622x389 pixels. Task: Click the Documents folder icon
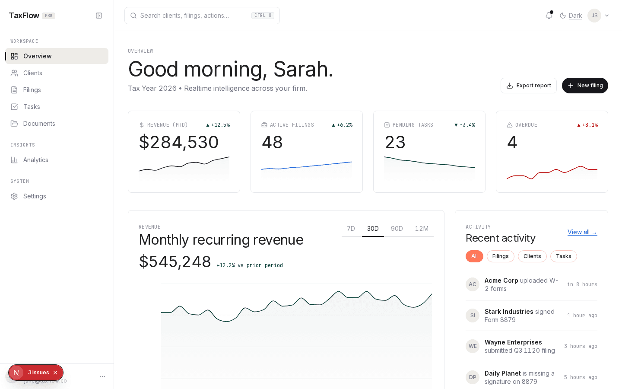[14, 124]
